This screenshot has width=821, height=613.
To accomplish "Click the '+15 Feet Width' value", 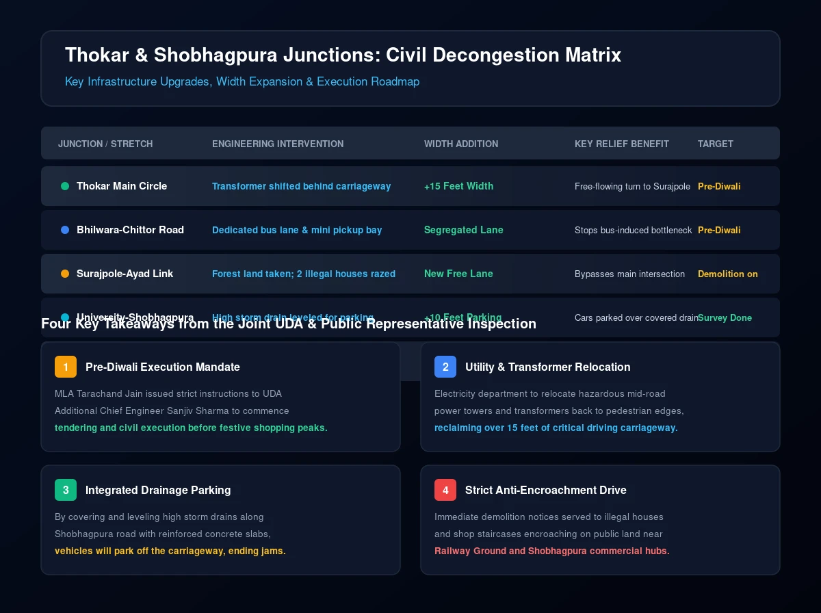I will (458, 186).
